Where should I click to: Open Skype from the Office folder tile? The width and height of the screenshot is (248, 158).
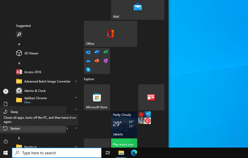pos(88,69)
